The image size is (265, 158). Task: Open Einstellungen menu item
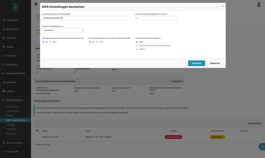click(15, 143)
